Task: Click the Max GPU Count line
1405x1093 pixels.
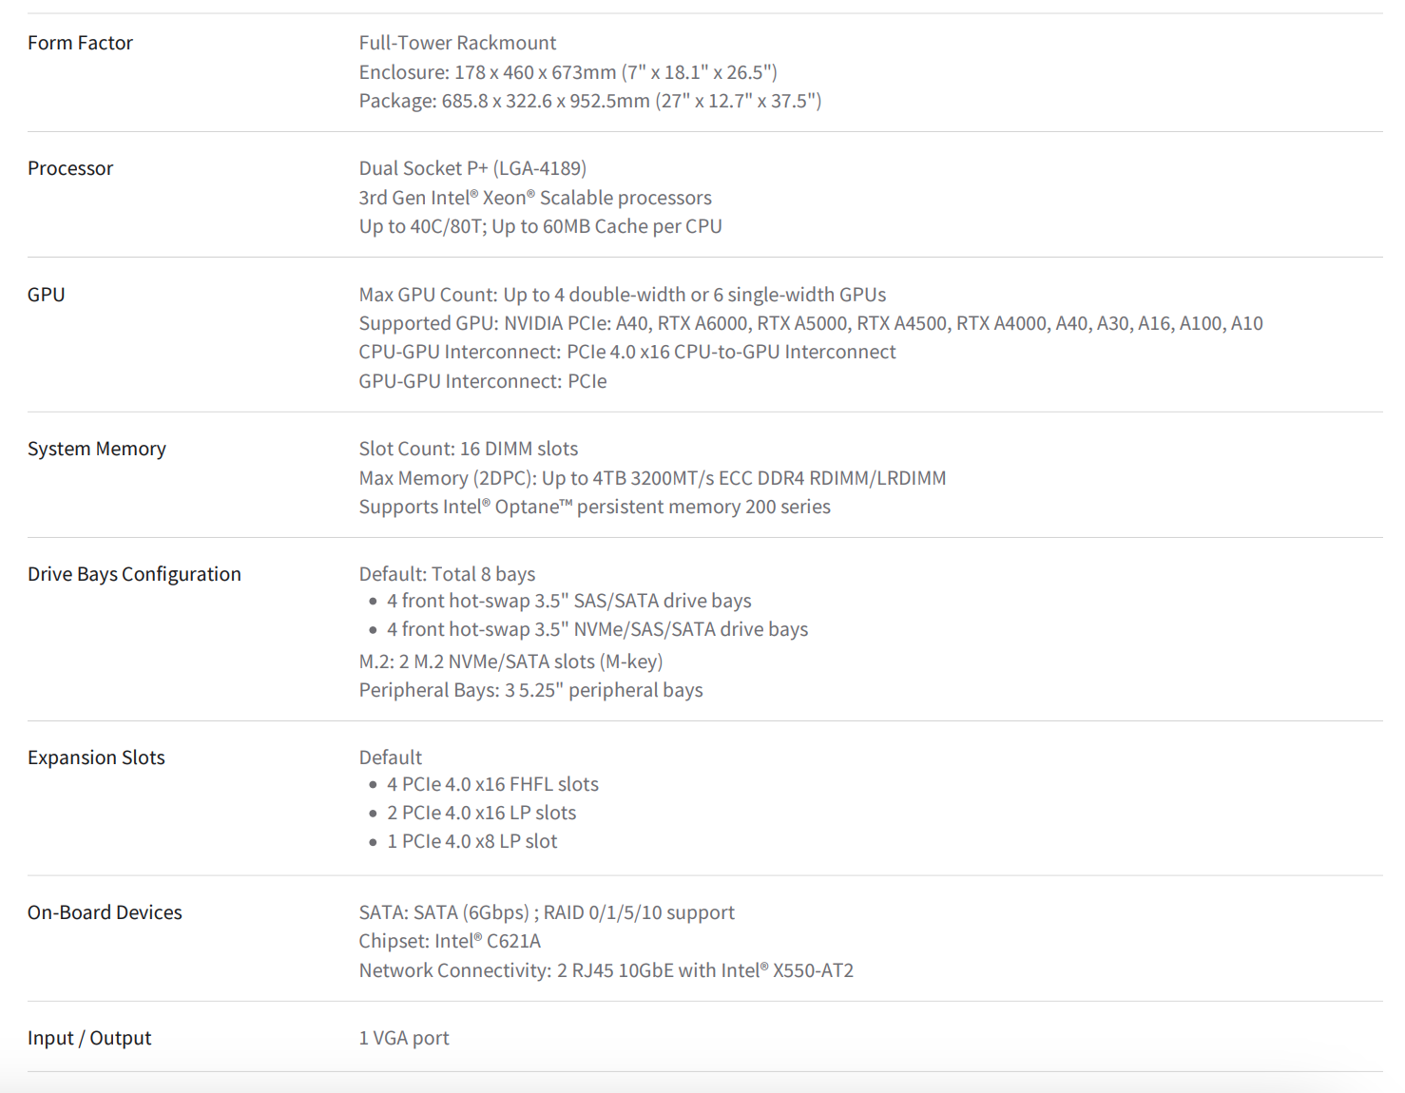Action: point(623,295)
